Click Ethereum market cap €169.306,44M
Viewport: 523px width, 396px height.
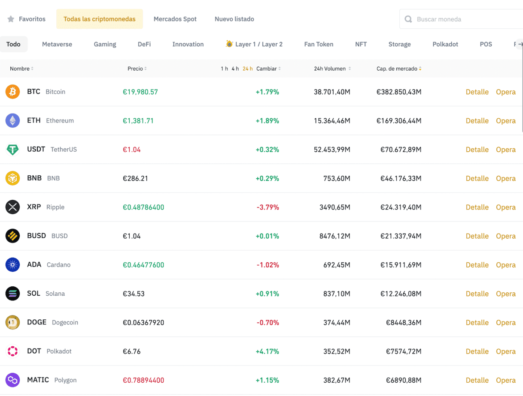tap(399, 120)
